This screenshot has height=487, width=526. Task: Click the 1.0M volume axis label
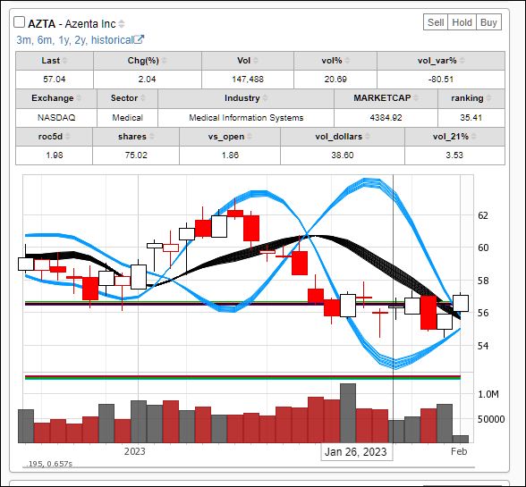point(488,394)
